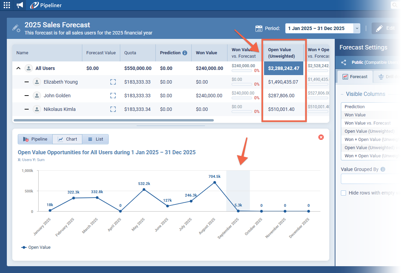401x273 pixels.
Task: Click the August 2025 data point
Action: (x=215, y=183)
